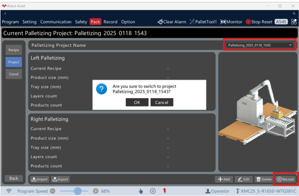Delete the selected palletizing project
299x196 pixels.
264,179
